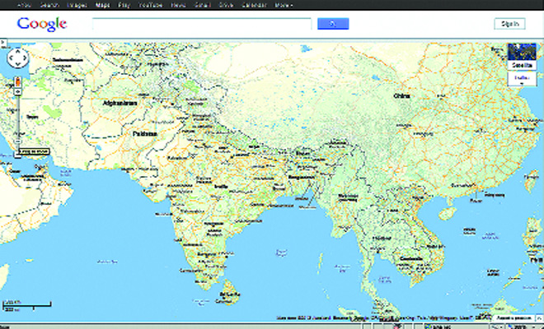Click the zoom in plus button

click(x=17, y=91)
